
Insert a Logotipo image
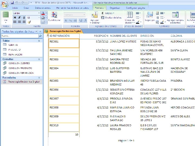pyautogui.click(x=149, y=16)
